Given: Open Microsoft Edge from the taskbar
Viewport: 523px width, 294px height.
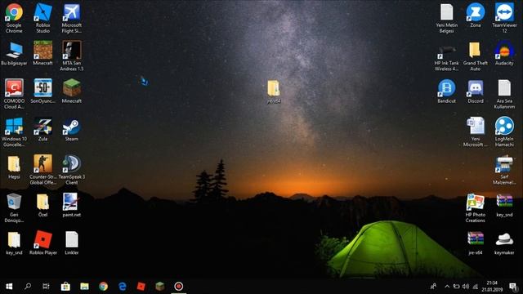Looking at the screenshot, I should click(x=123, y=287).
